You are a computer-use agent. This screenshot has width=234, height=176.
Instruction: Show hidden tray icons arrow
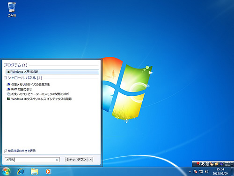click(x=190, y=172)
